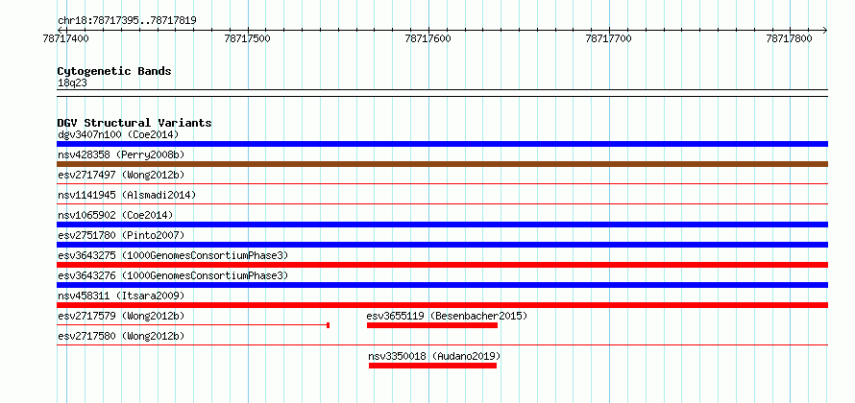The image size is (855, 403).
Task: Click the 18q23 cytogenetic band line
Action: (442, 93)
